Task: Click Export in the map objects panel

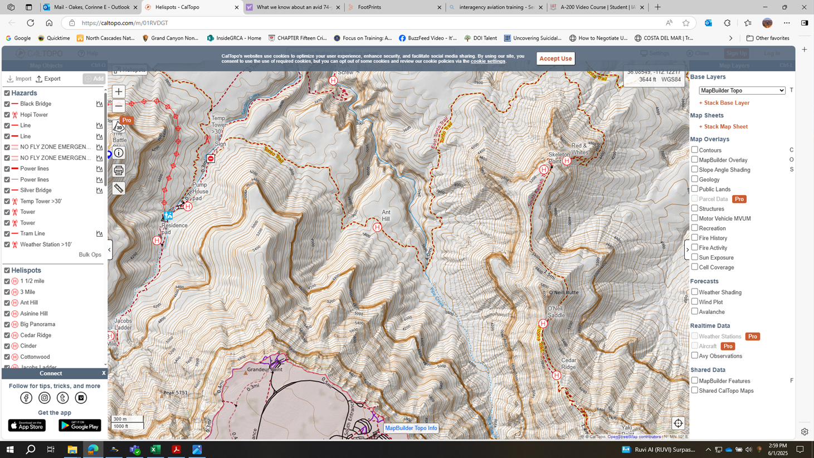Action: click(x=48, y=79)
